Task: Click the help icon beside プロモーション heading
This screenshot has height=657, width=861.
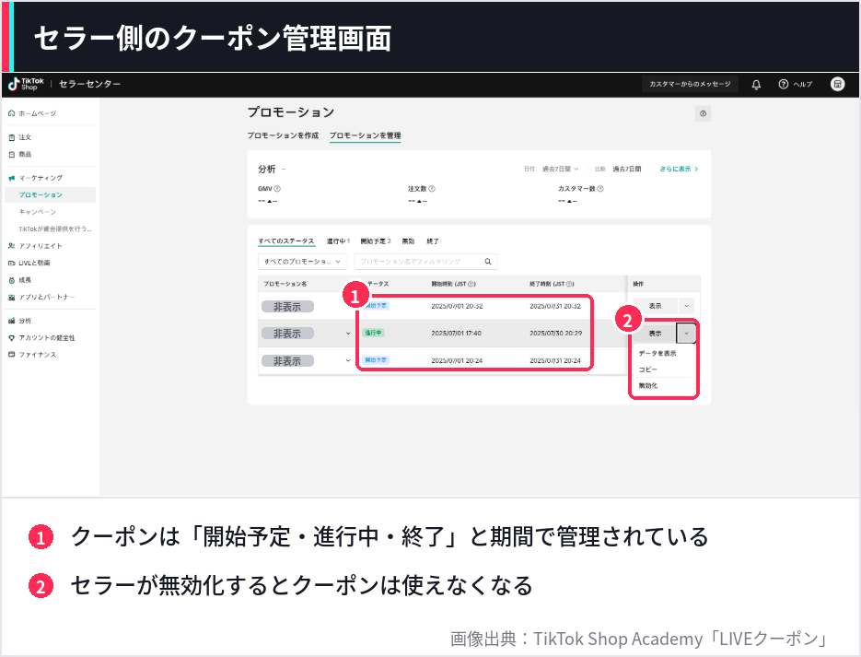Action: pos(703,113)
